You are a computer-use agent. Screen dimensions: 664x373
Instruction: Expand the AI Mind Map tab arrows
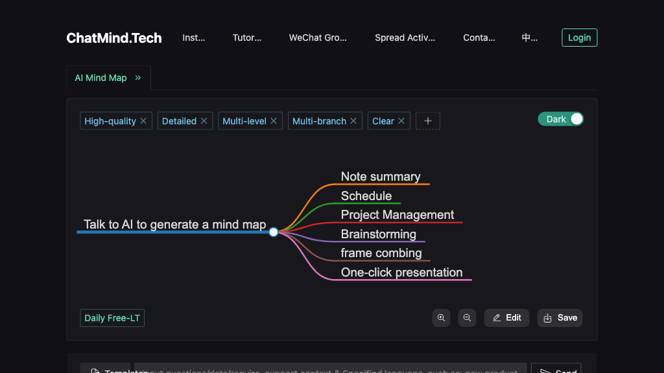tap(138, 78)
